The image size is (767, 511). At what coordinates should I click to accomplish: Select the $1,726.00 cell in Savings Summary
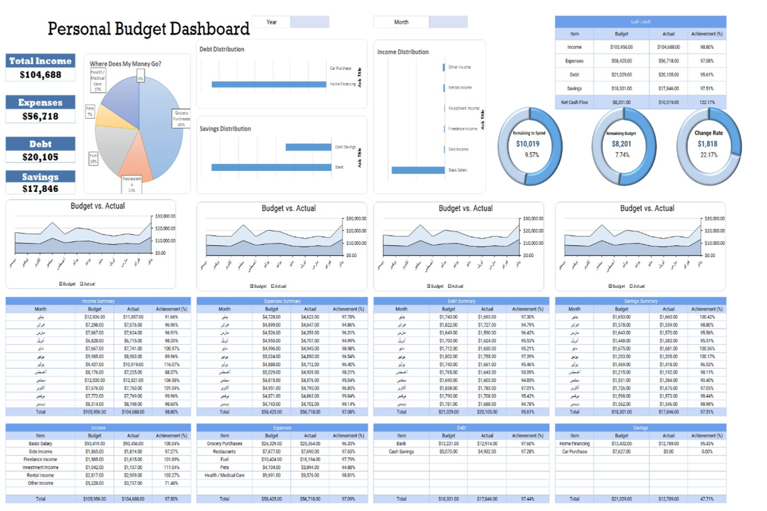622,388
